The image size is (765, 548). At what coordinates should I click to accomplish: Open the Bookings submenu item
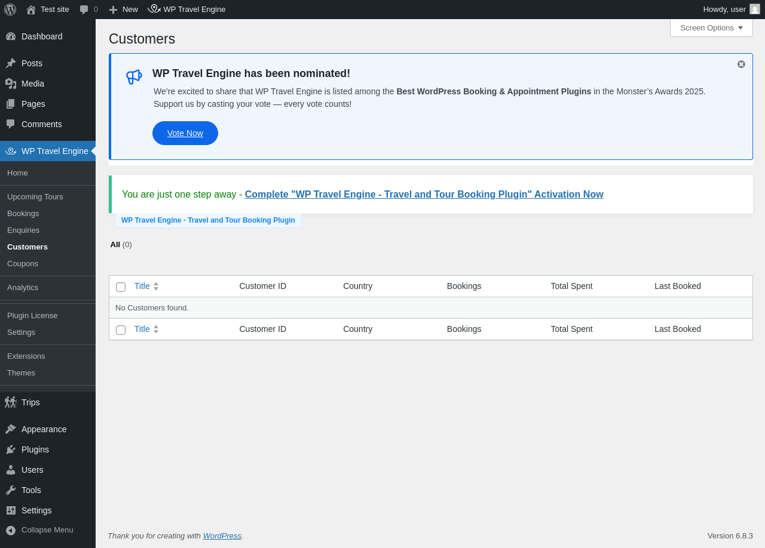click(23, 214)
